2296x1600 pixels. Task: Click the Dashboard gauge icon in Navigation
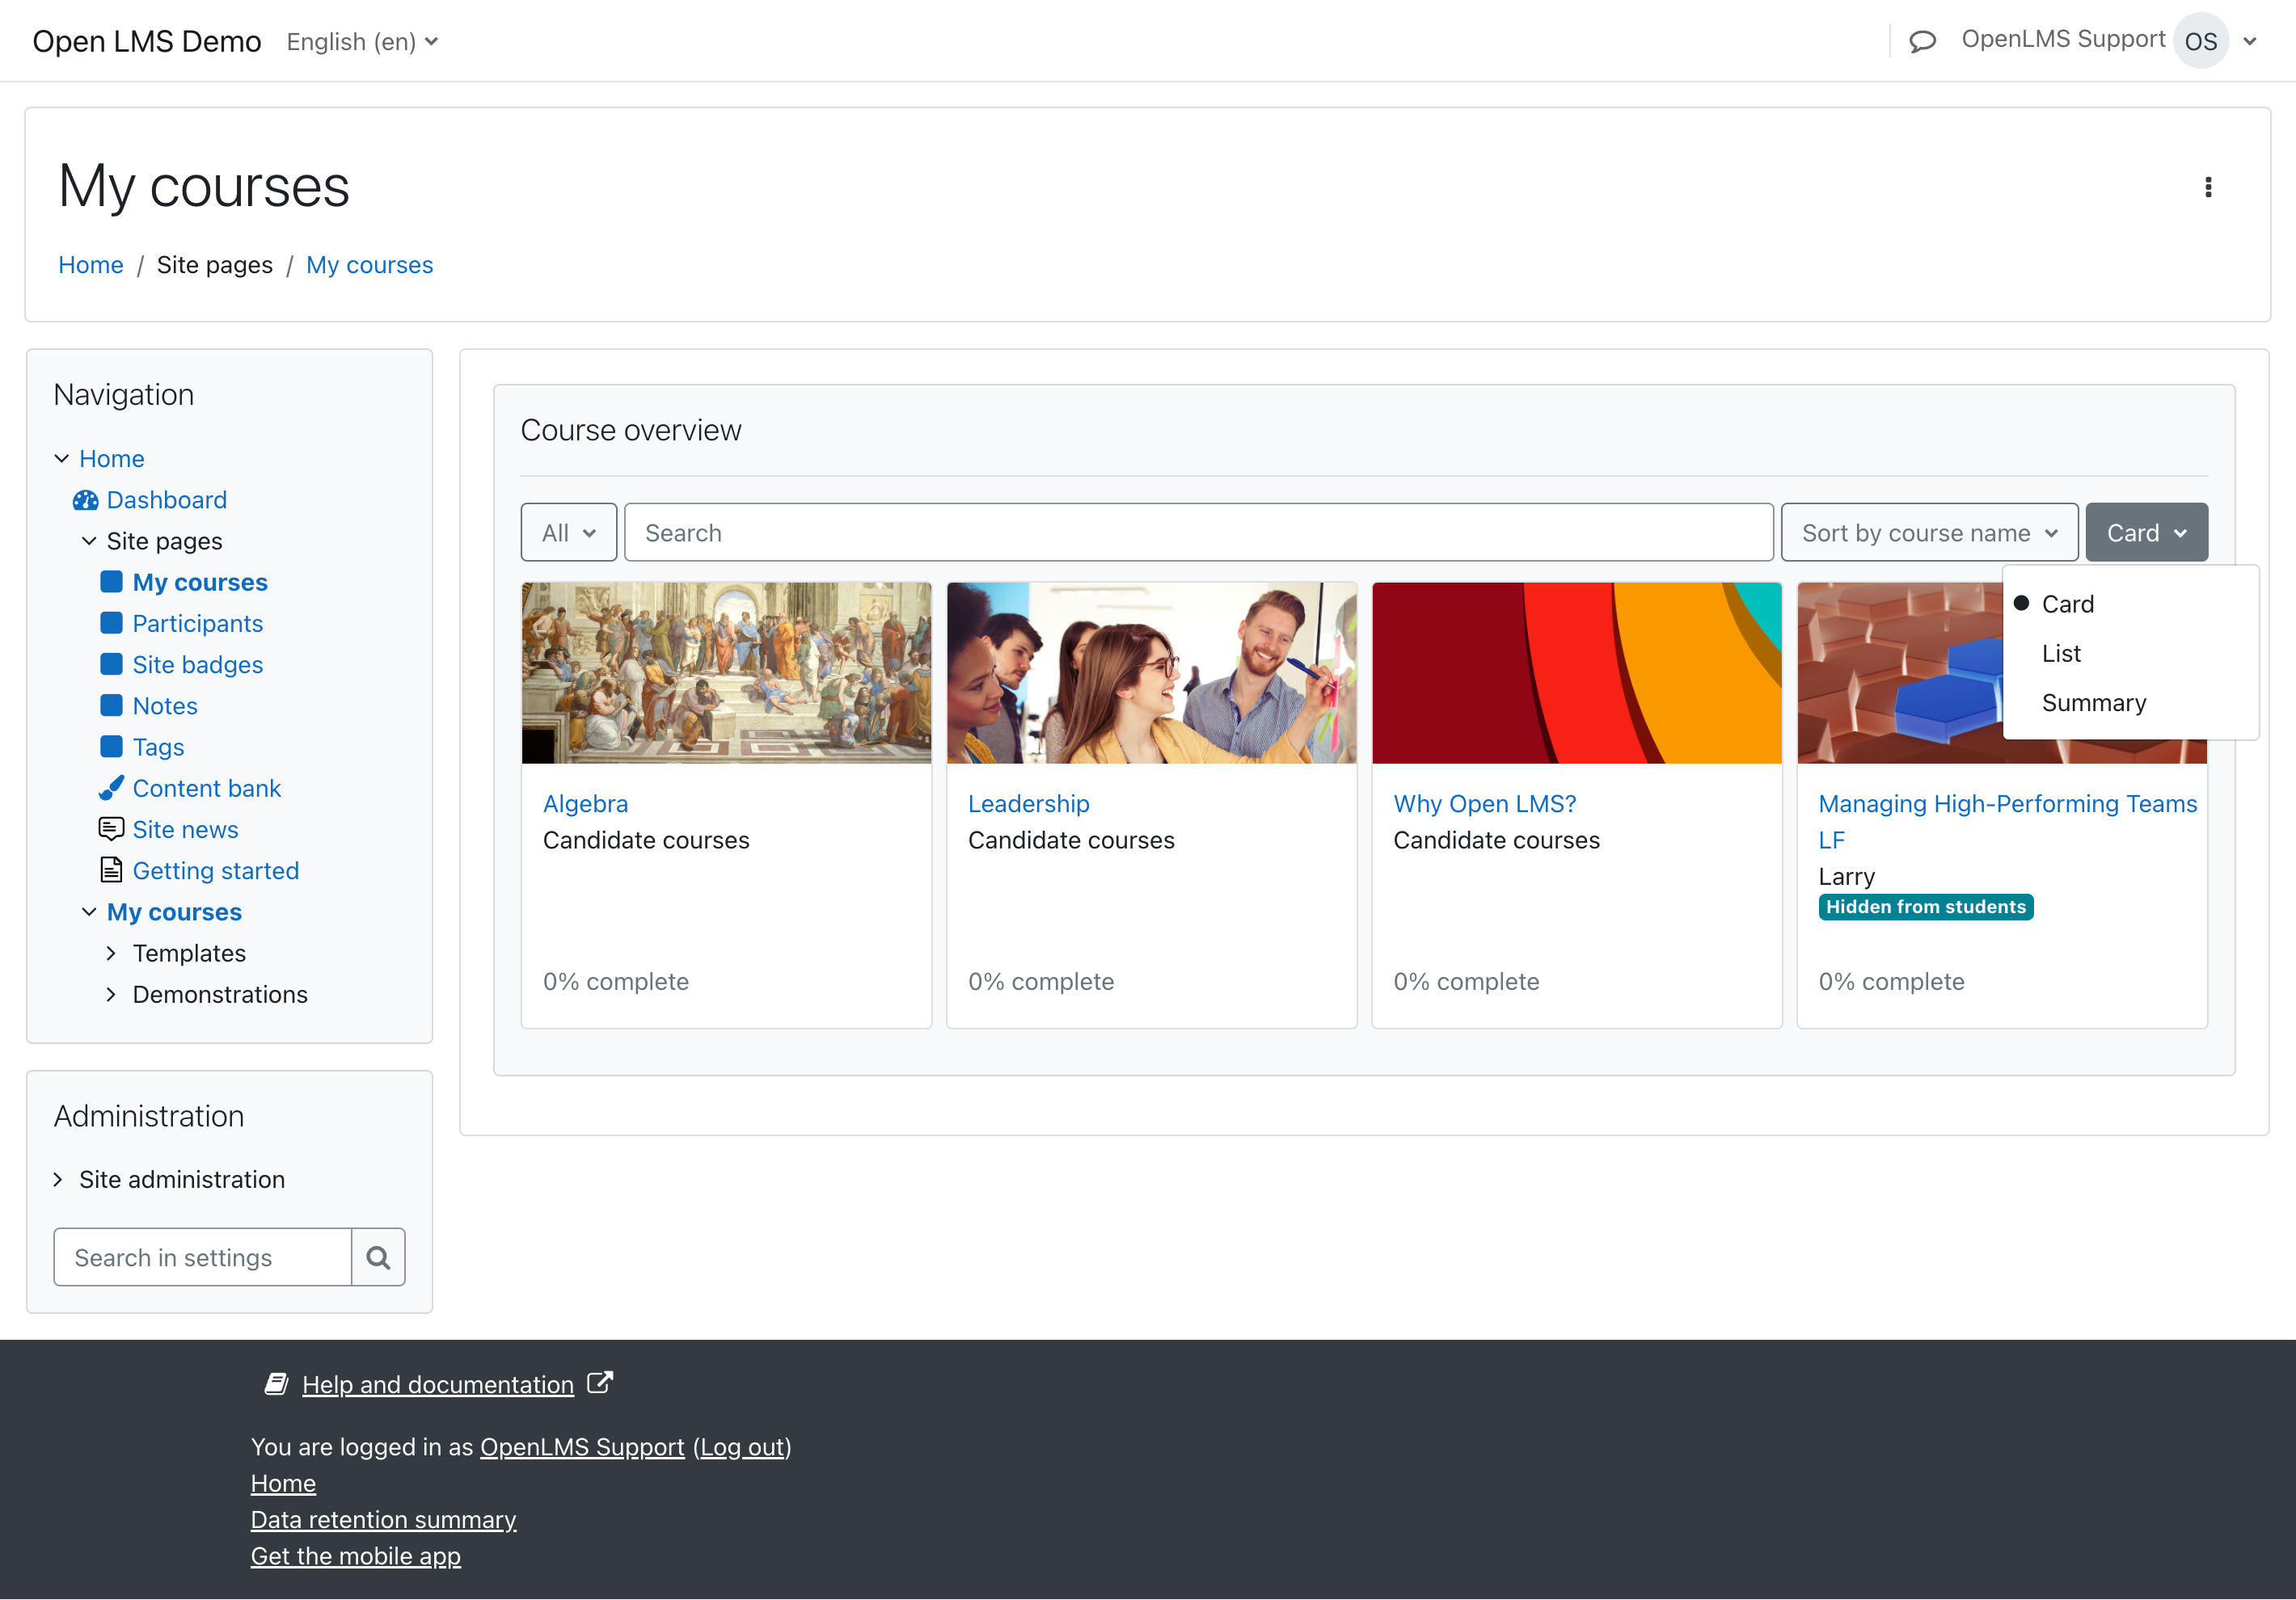[86, 499]
